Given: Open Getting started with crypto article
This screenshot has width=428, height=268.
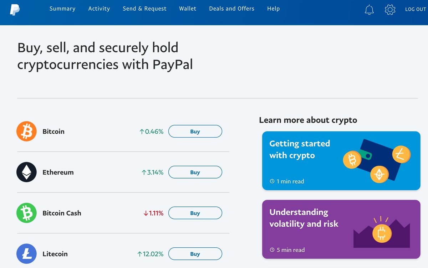Looking at the screenshot, I should 341,161.
